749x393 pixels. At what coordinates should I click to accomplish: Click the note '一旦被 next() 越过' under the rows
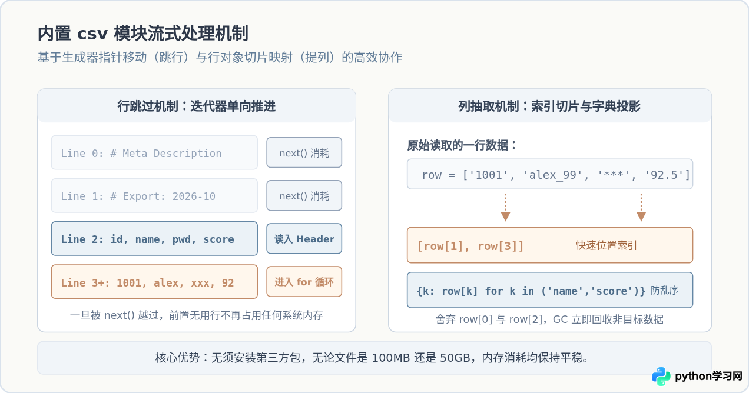(x=197, y=315)
